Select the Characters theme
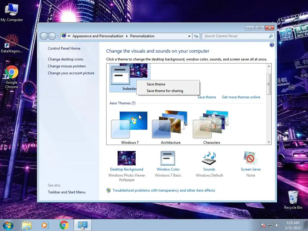 tap(211, 127)
